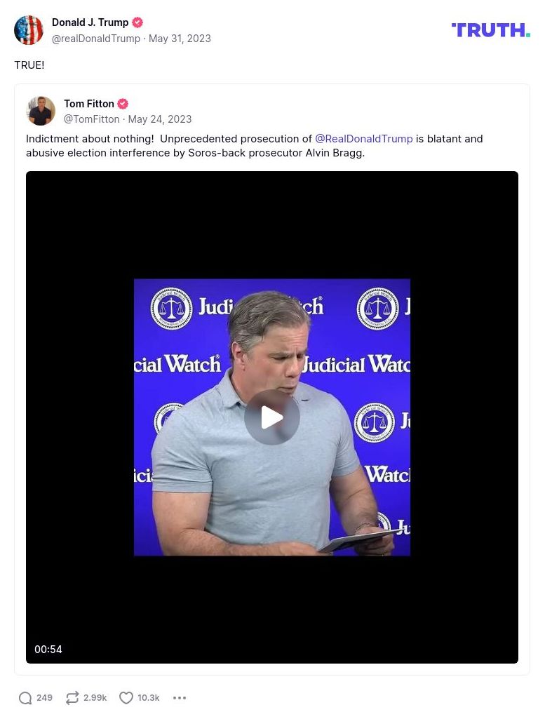
Task: Open Tom Fitton's profile avatar
Action: click(x=41, y=111)
